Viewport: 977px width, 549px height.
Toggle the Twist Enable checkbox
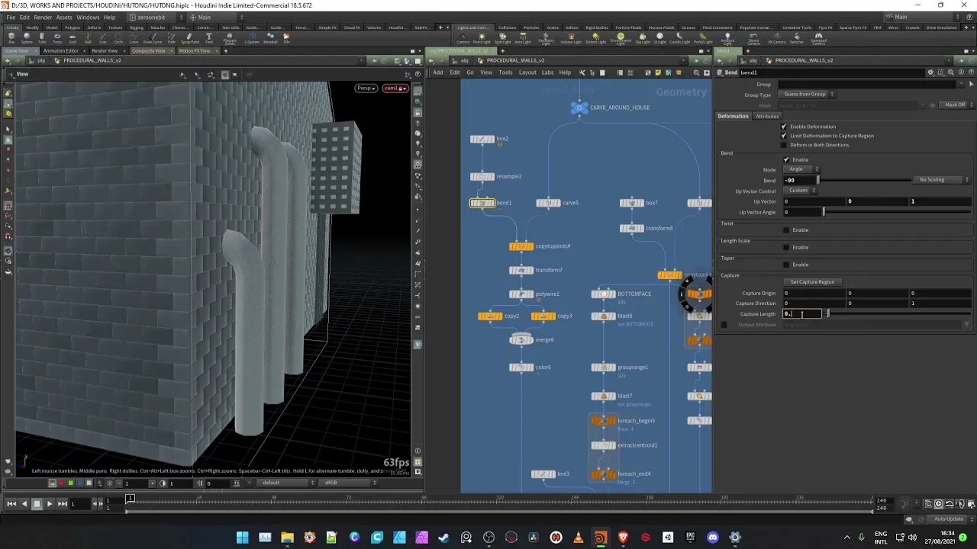786,230
